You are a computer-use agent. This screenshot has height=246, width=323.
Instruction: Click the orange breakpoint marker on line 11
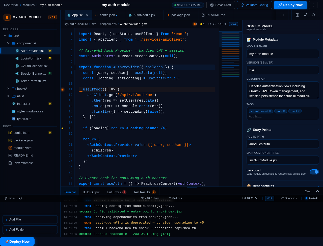coord(62,89)
